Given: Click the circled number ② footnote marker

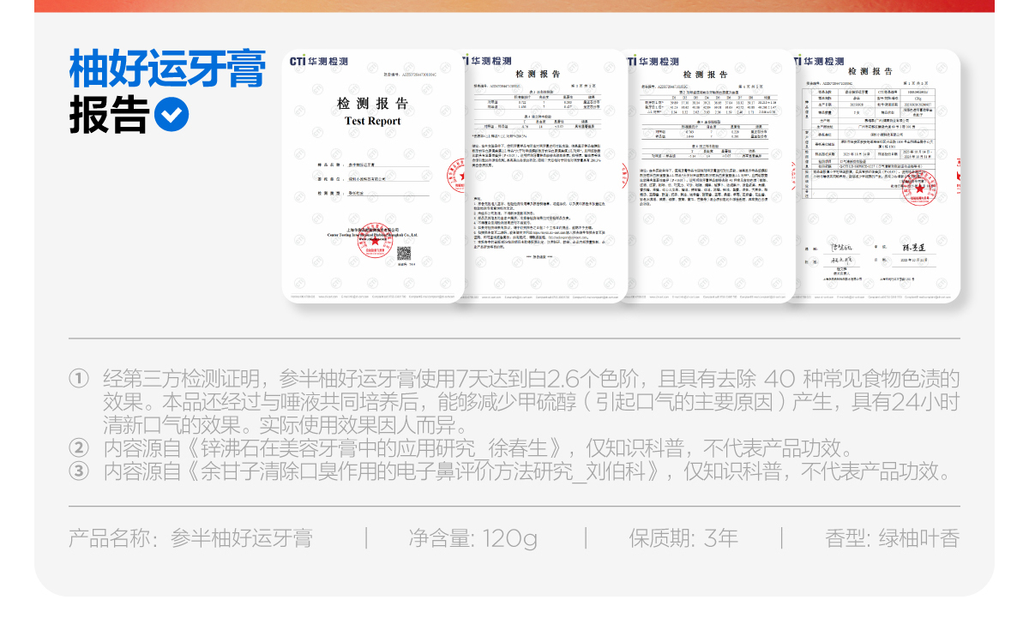Looking at the screenshot, I should pos(79,447).
